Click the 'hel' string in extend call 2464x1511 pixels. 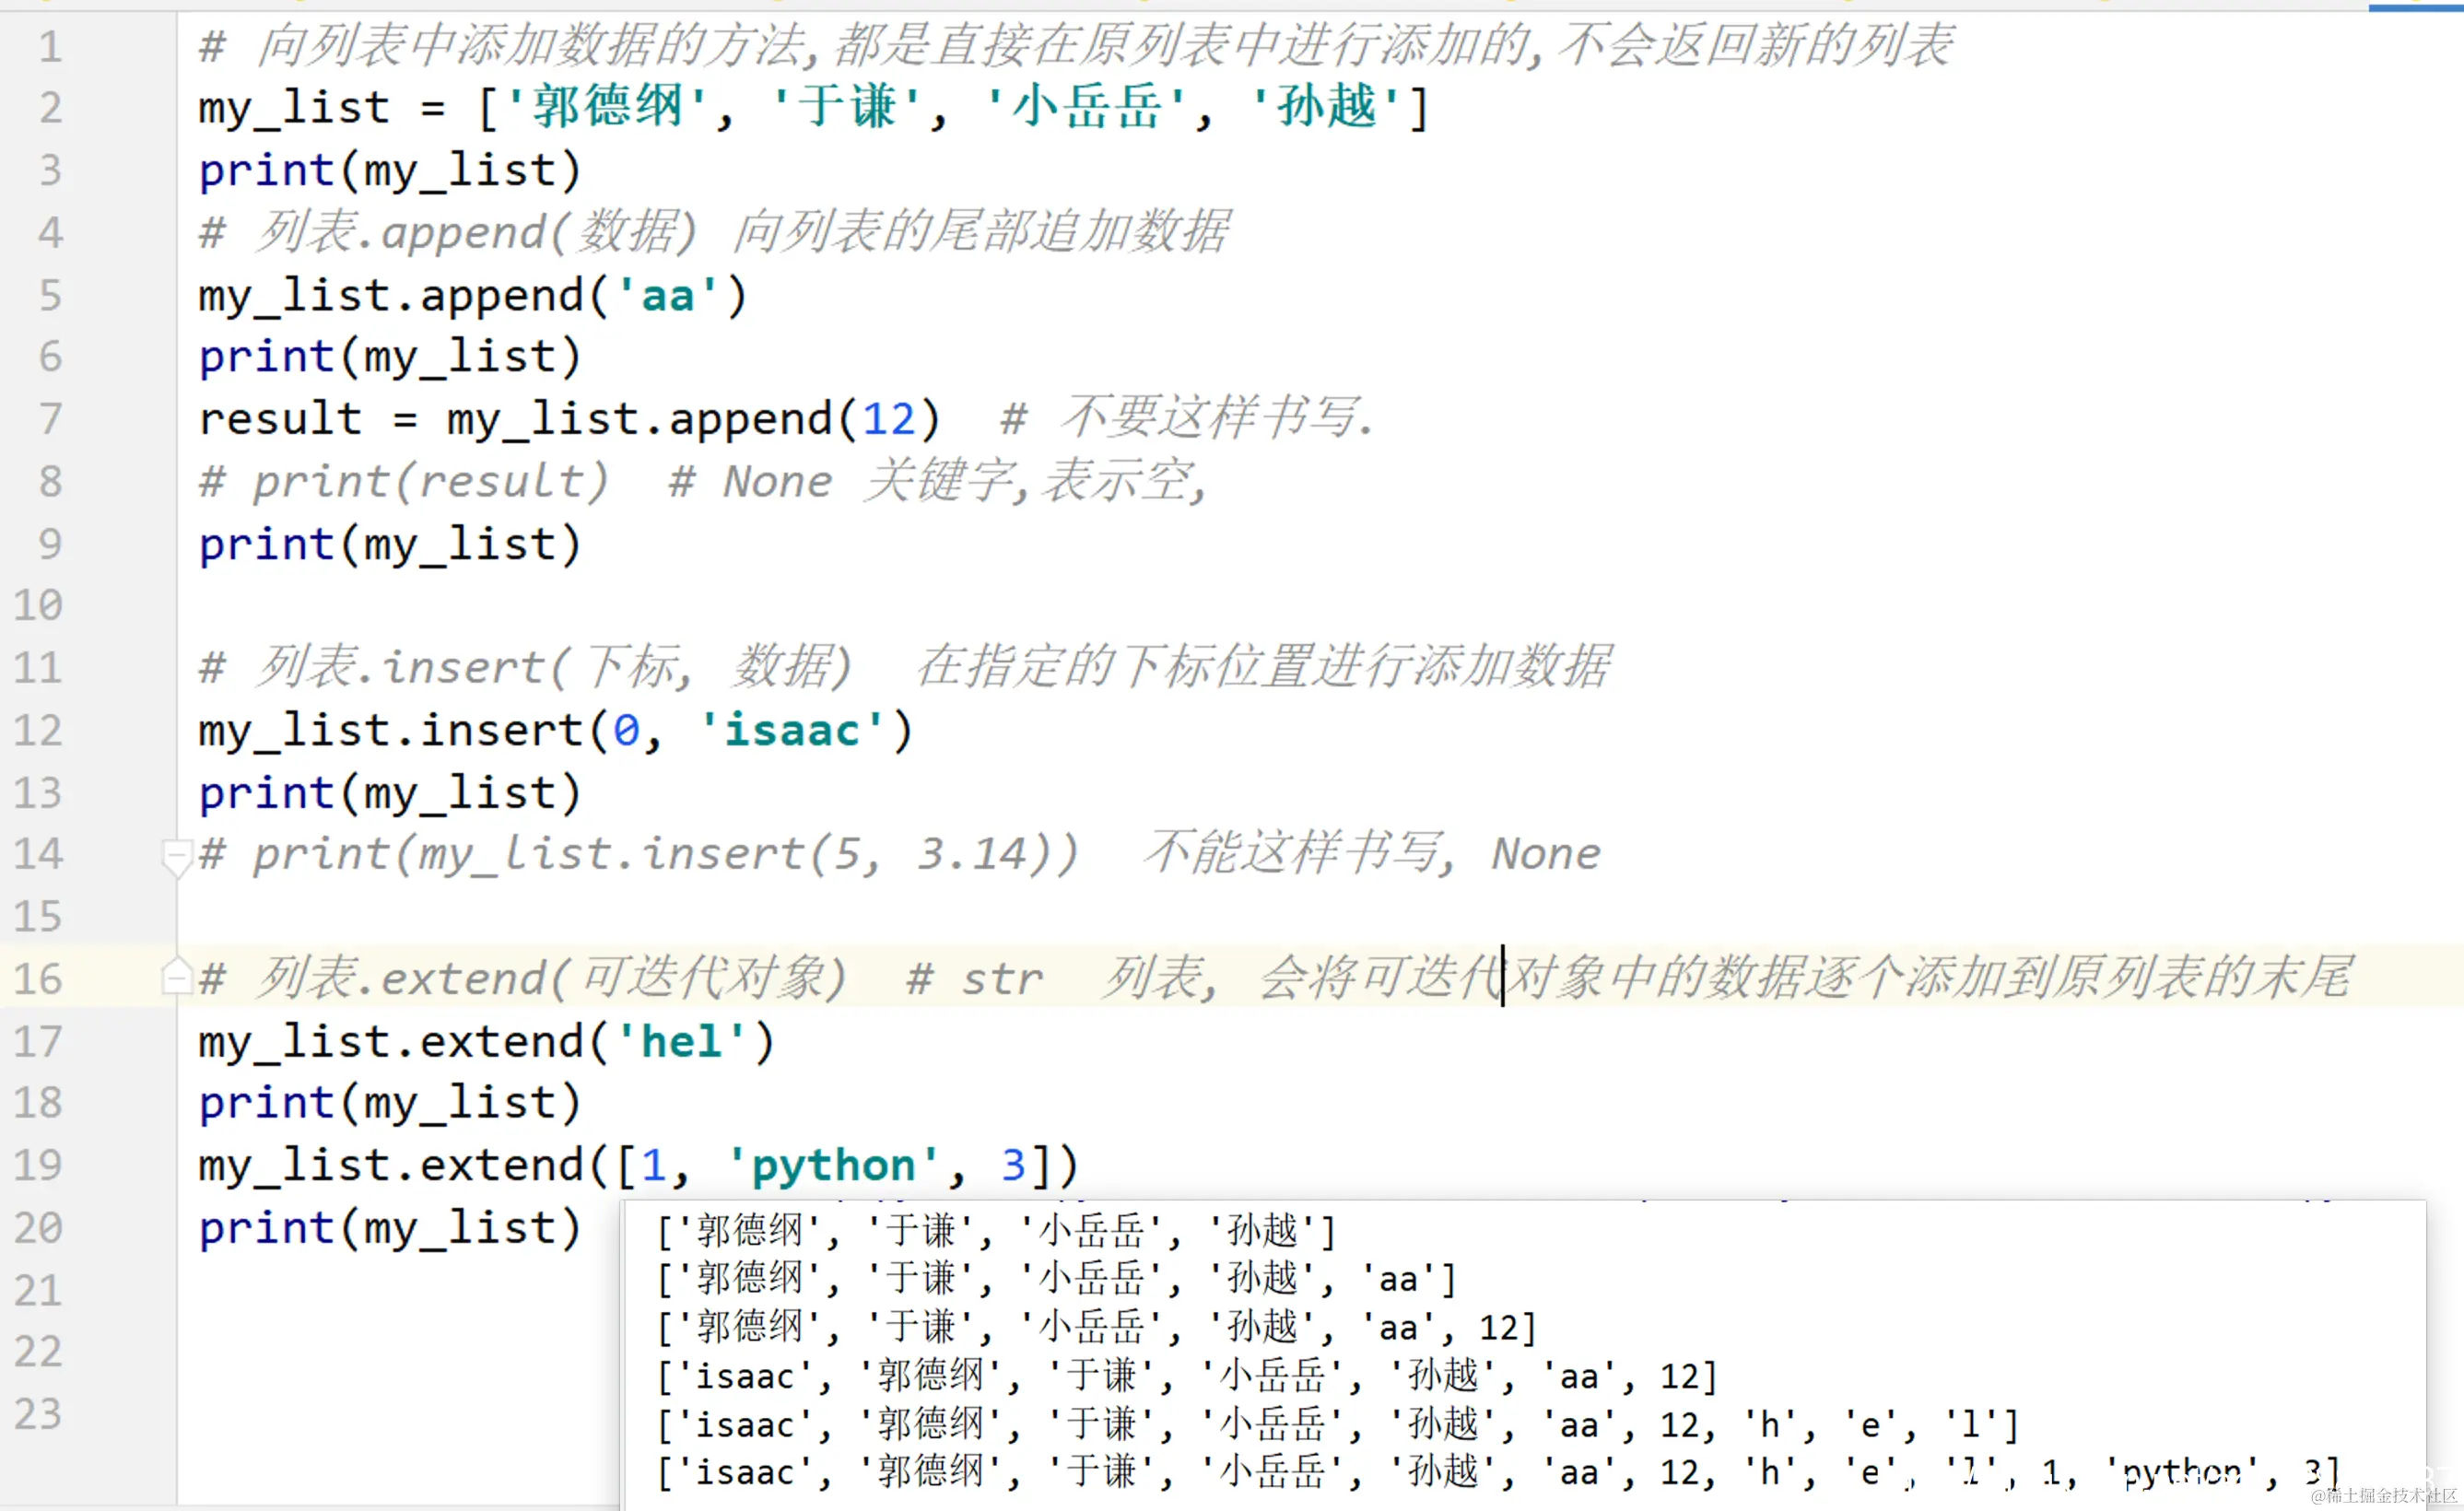[680, 1042]
